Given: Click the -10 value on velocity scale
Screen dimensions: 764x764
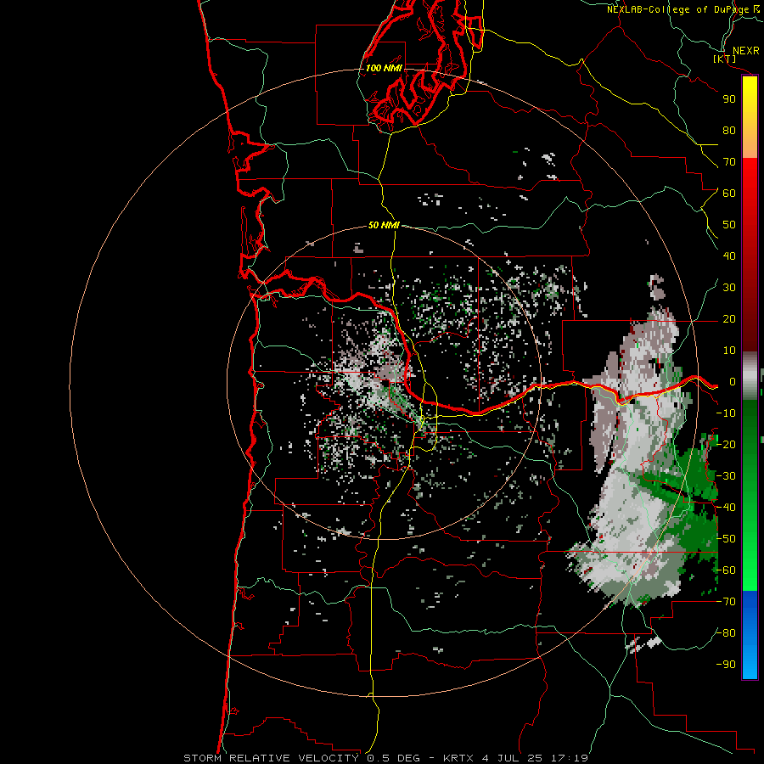Looking at the screenshot, I should [726, 413].
